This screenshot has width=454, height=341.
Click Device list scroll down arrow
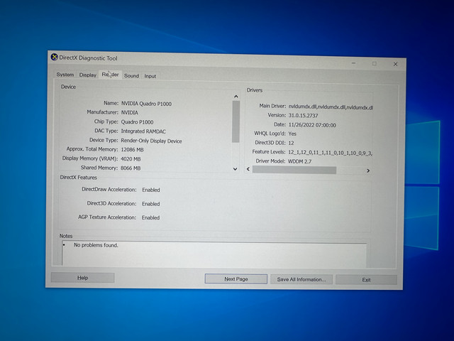(x=236, y=169)
